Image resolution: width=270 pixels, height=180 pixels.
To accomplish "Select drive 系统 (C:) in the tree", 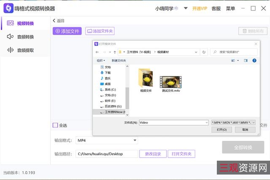I will 110,90.
